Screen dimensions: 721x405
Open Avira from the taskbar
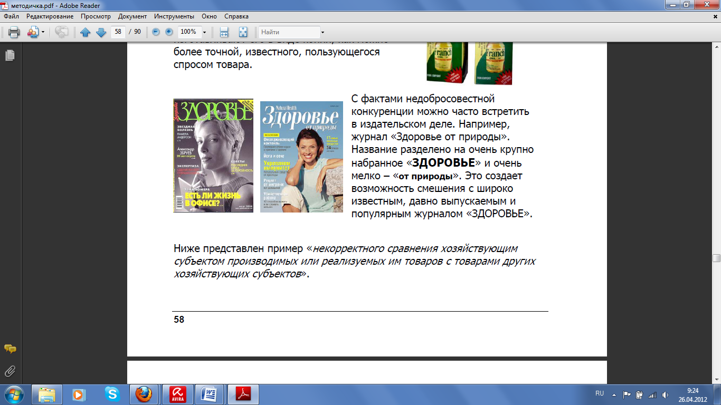177,394
